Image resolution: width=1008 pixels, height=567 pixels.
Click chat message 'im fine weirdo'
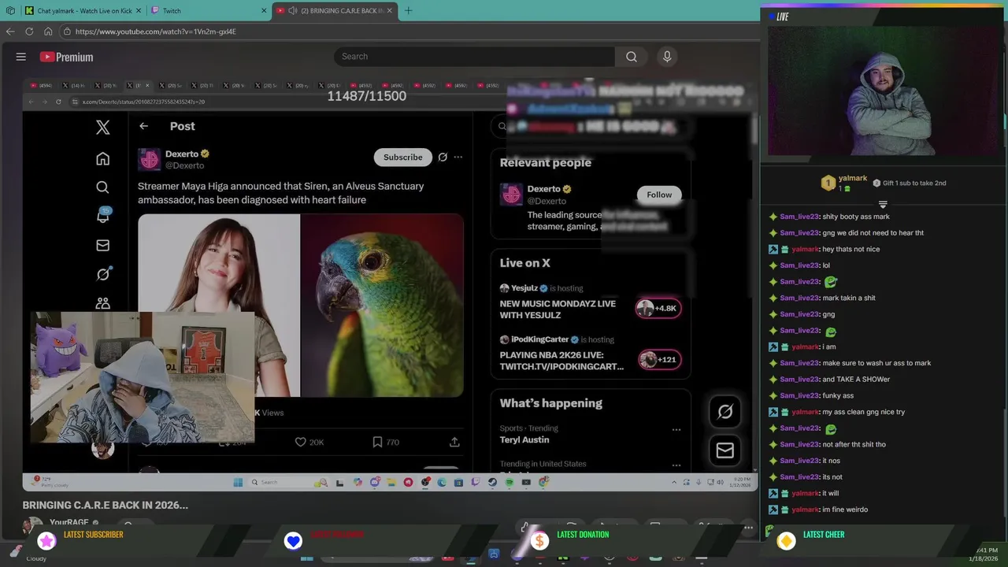(x=845, y=510)
